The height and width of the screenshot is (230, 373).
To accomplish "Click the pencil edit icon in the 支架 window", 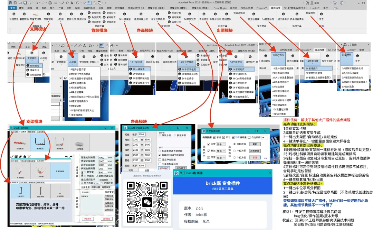I will pos(12,157).
